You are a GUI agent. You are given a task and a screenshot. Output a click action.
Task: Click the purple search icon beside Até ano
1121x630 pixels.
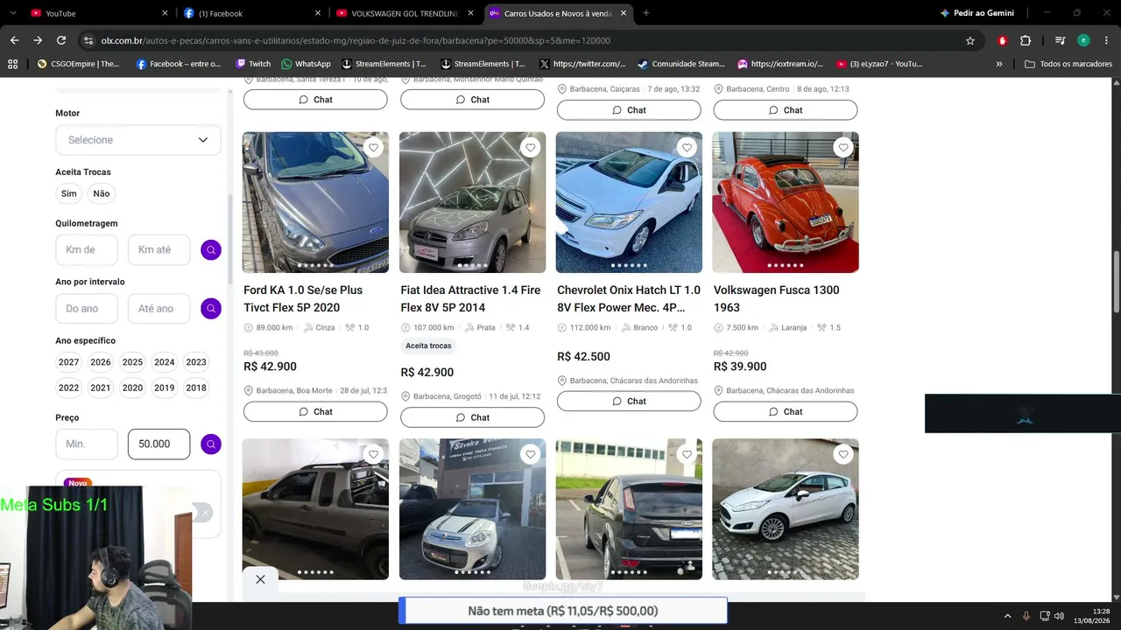(210, 309)
